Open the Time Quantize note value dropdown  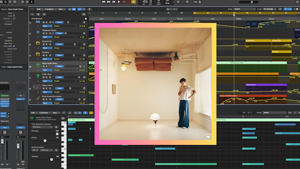coord(42,127)
